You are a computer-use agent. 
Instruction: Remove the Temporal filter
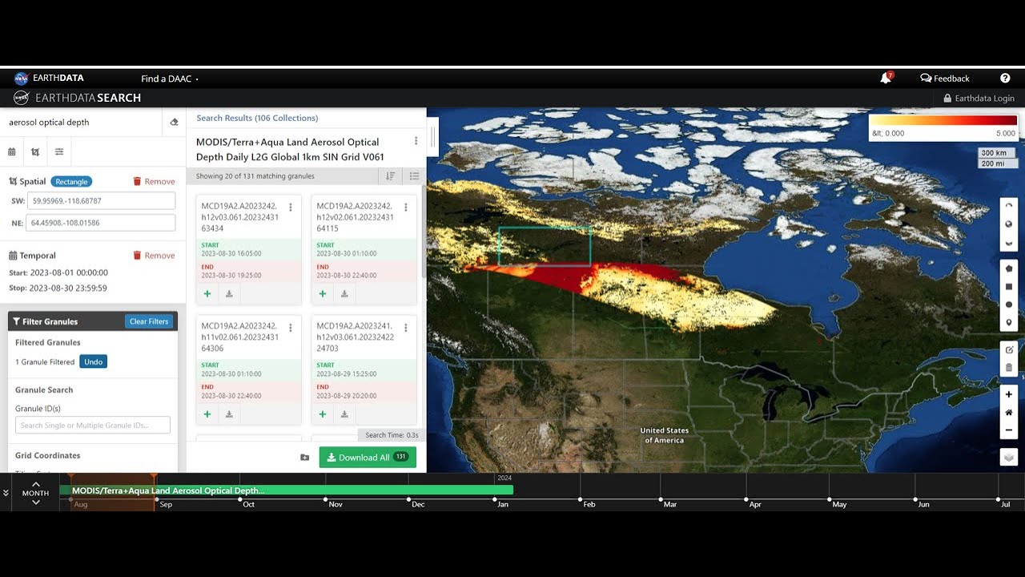coord(154,256)
